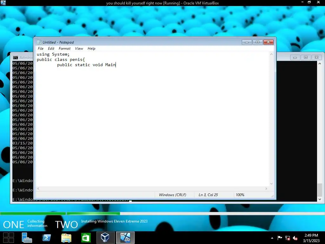This screenshot has width=325, height=244.
Task: Minimize the Command Prompt window behind Notepad
Action: tap(295, 57)
